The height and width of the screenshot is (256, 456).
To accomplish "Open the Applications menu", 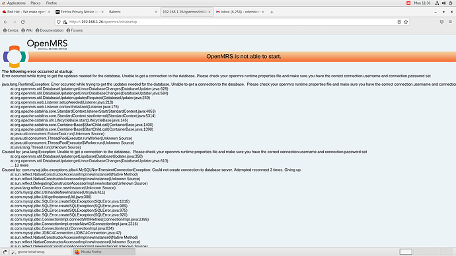I will pos(14,3).
